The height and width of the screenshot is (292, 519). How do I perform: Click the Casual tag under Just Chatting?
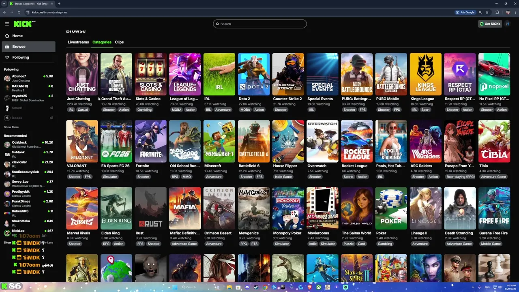pyautogui.click(x=83, y=110)
